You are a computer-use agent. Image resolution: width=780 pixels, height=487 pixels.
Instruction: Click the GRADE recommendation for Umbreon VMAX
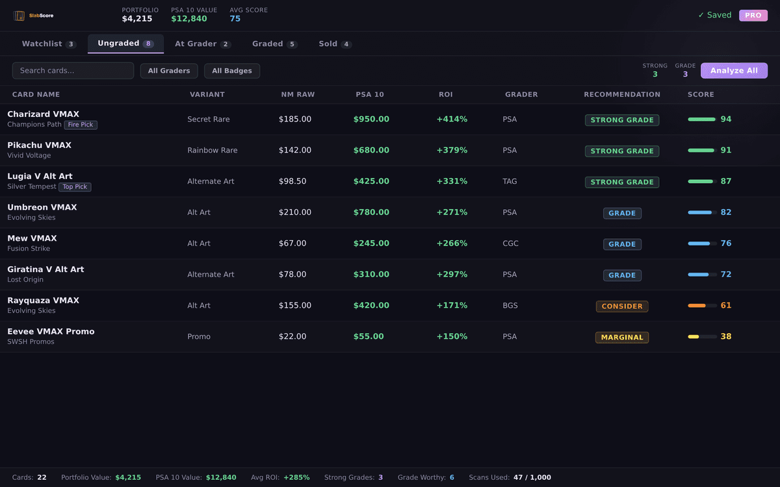[621, 213]
